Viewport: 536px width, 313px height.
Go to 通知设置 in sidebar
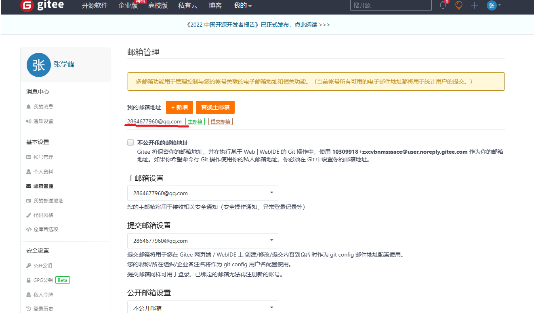[x=43, y=121]
